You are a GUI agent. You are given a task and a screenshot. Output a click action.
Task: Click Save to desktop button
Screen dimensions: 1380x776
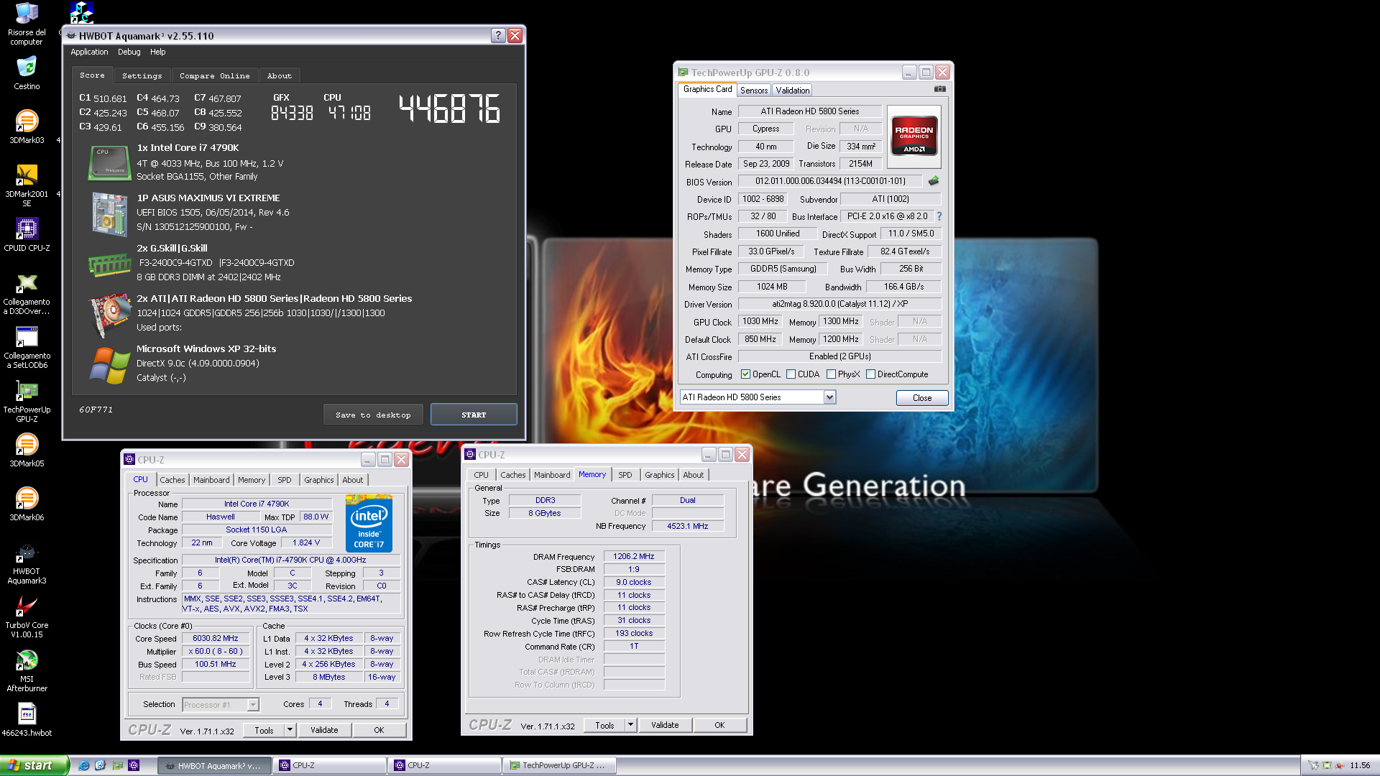(x=373, y=415)
